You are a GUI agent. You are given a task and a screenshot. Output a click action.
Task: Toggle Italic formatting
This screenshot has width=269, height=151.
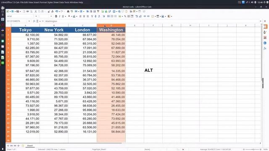coord(60,16)
